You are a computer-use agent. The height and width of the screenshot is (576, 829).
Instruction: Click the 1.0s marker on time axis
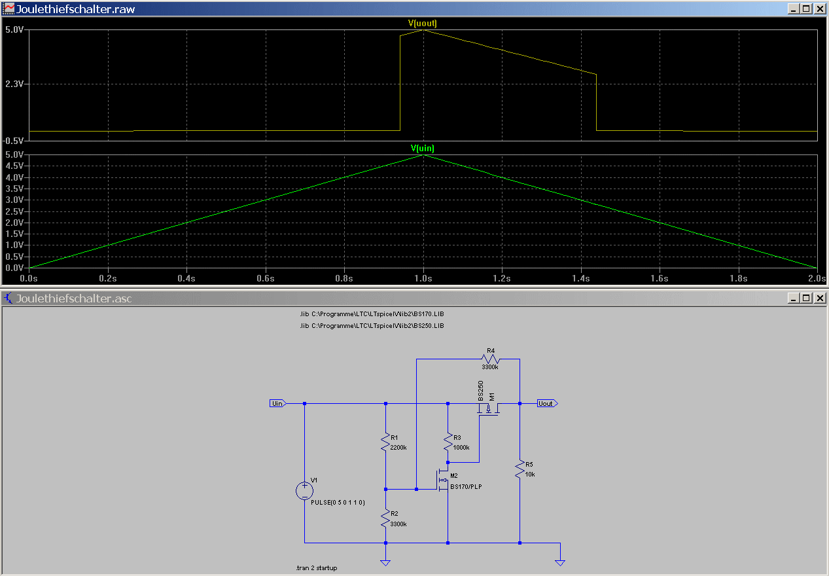[x=423, y=279]
